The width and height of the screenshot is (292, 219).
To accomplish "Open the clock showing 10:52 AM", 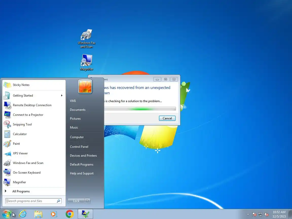I will 279,214.
